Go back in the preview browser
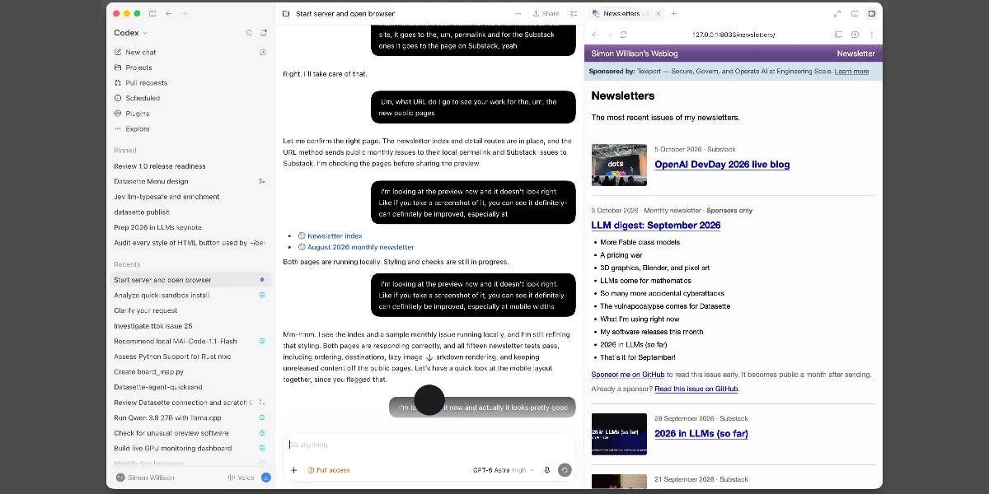 (x=594, y=35)
